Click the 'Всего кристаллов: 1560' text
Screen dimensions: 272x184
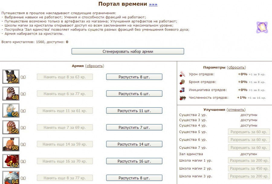click(x=23, y=42)
